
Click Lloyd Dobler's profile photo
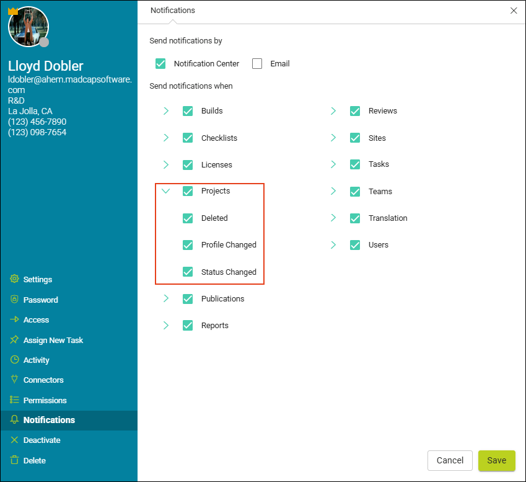pos(28,27)
